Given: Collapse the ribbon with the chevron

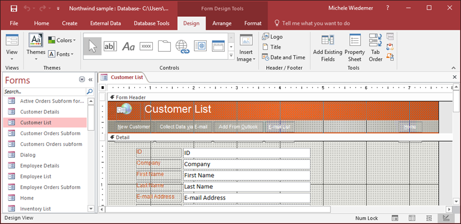Looking at the screenshot, I should [x=454, y=68].
